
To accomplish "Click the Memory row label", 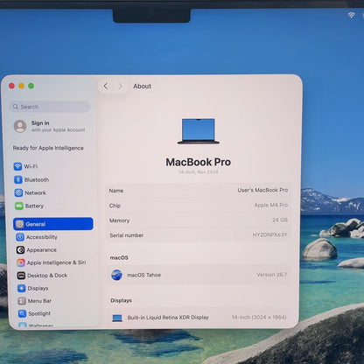I will [x=119, y=220].
